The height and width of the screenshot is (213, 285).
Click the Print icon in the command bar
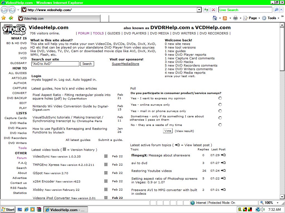tap(235, 18)
